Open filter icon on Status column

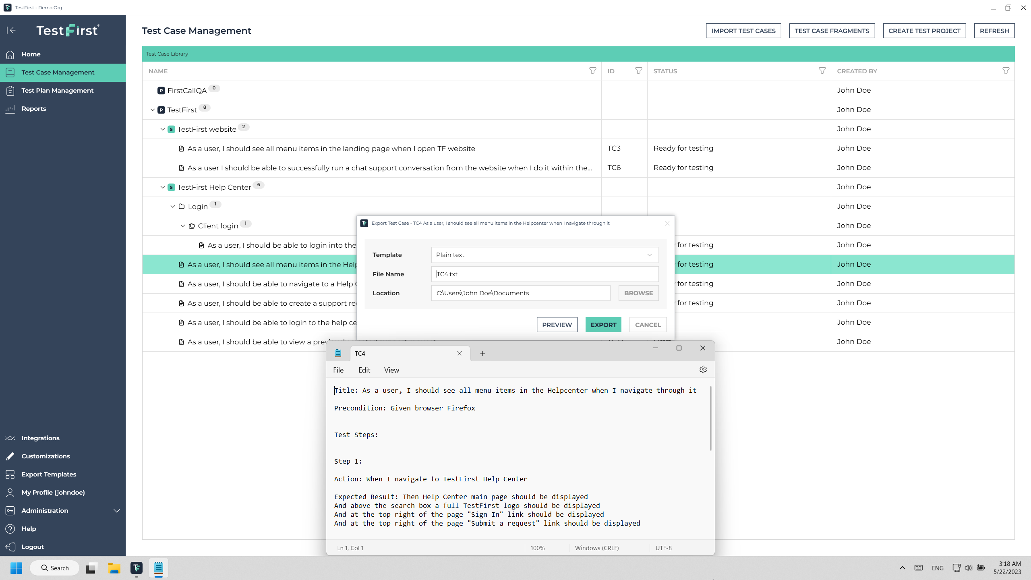[x=822, y=70]
